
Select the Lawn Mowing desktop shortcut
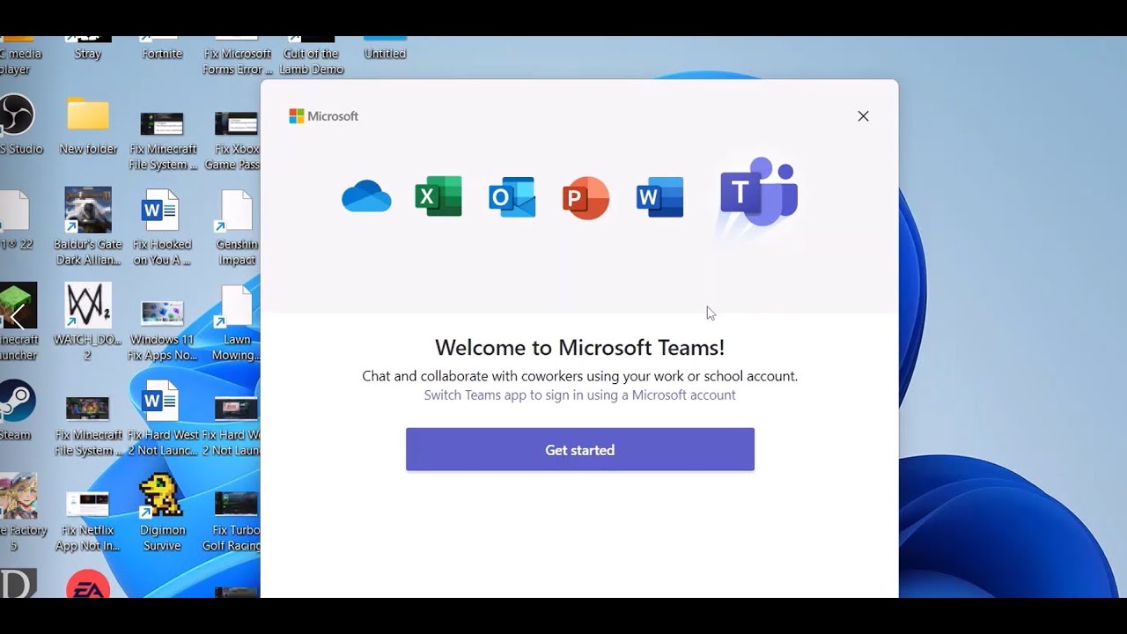coord(236,323)
